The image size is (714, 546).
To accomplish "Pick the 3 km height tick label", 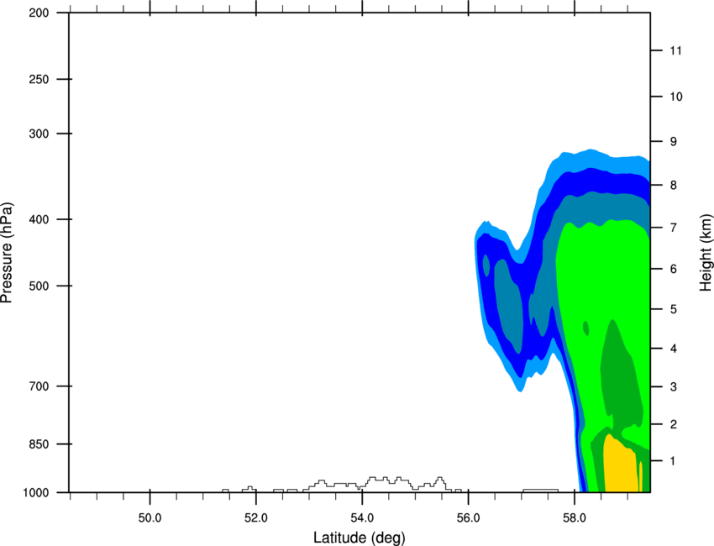I will pos(674,387).
